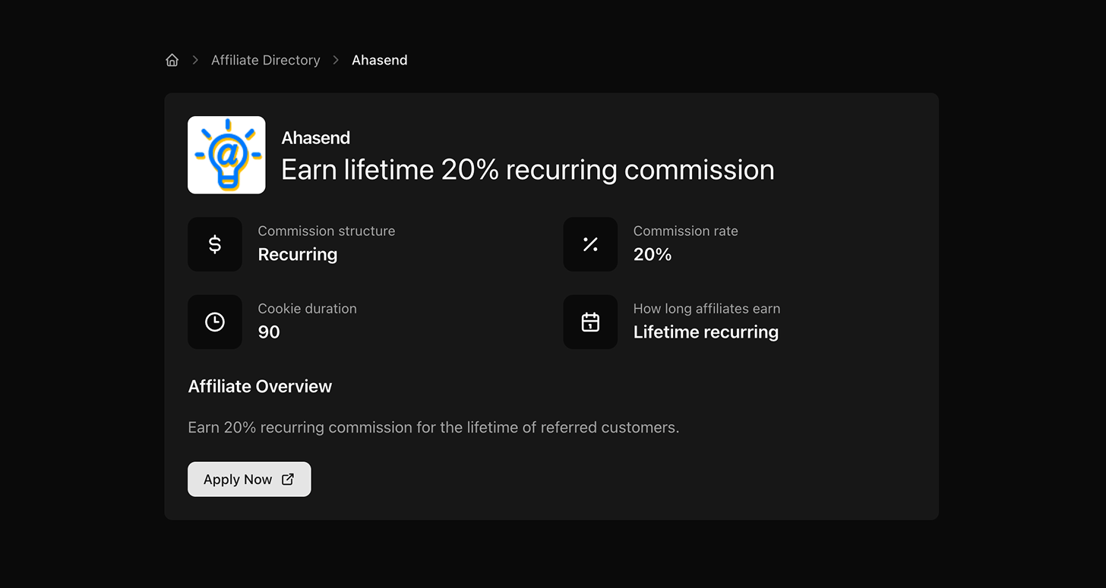Select the Recurring commission structure value

(297, 255)
